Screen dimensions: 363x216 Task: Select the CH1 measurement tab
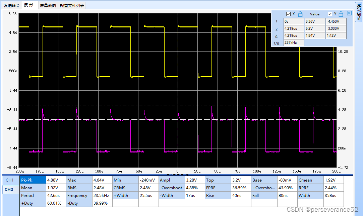pyautogui.click(x=10, y=180)
